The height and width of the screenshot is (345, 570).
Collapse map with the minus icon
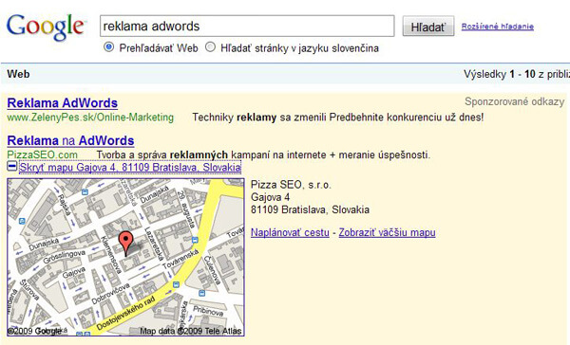pyautogui.click(x=12, y=166)
